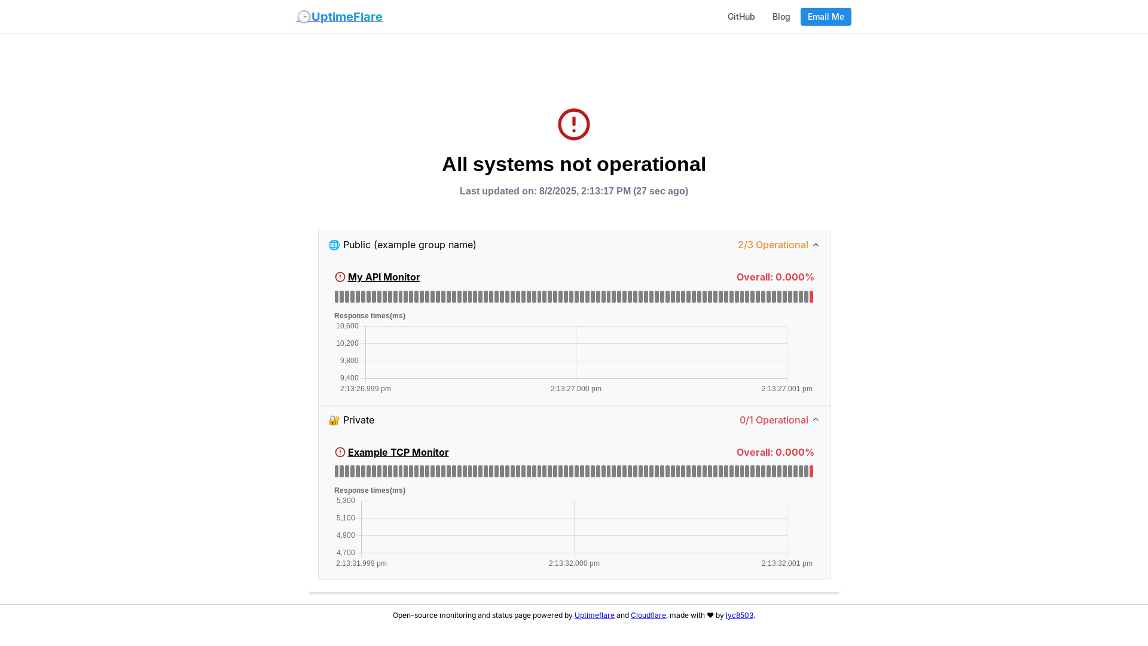This screenshot has height=646, width=1148.
Task: Open the GitHub navigation link
Action: tap(741, 17)
